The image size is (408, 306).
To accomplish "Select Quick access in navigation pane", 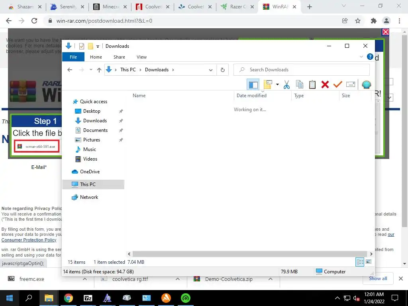I will point(93,102).
